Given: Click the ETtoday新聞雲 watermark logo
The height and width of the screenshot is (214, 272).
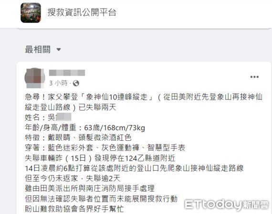Looking at the screenshot, I should click(227, 205).
